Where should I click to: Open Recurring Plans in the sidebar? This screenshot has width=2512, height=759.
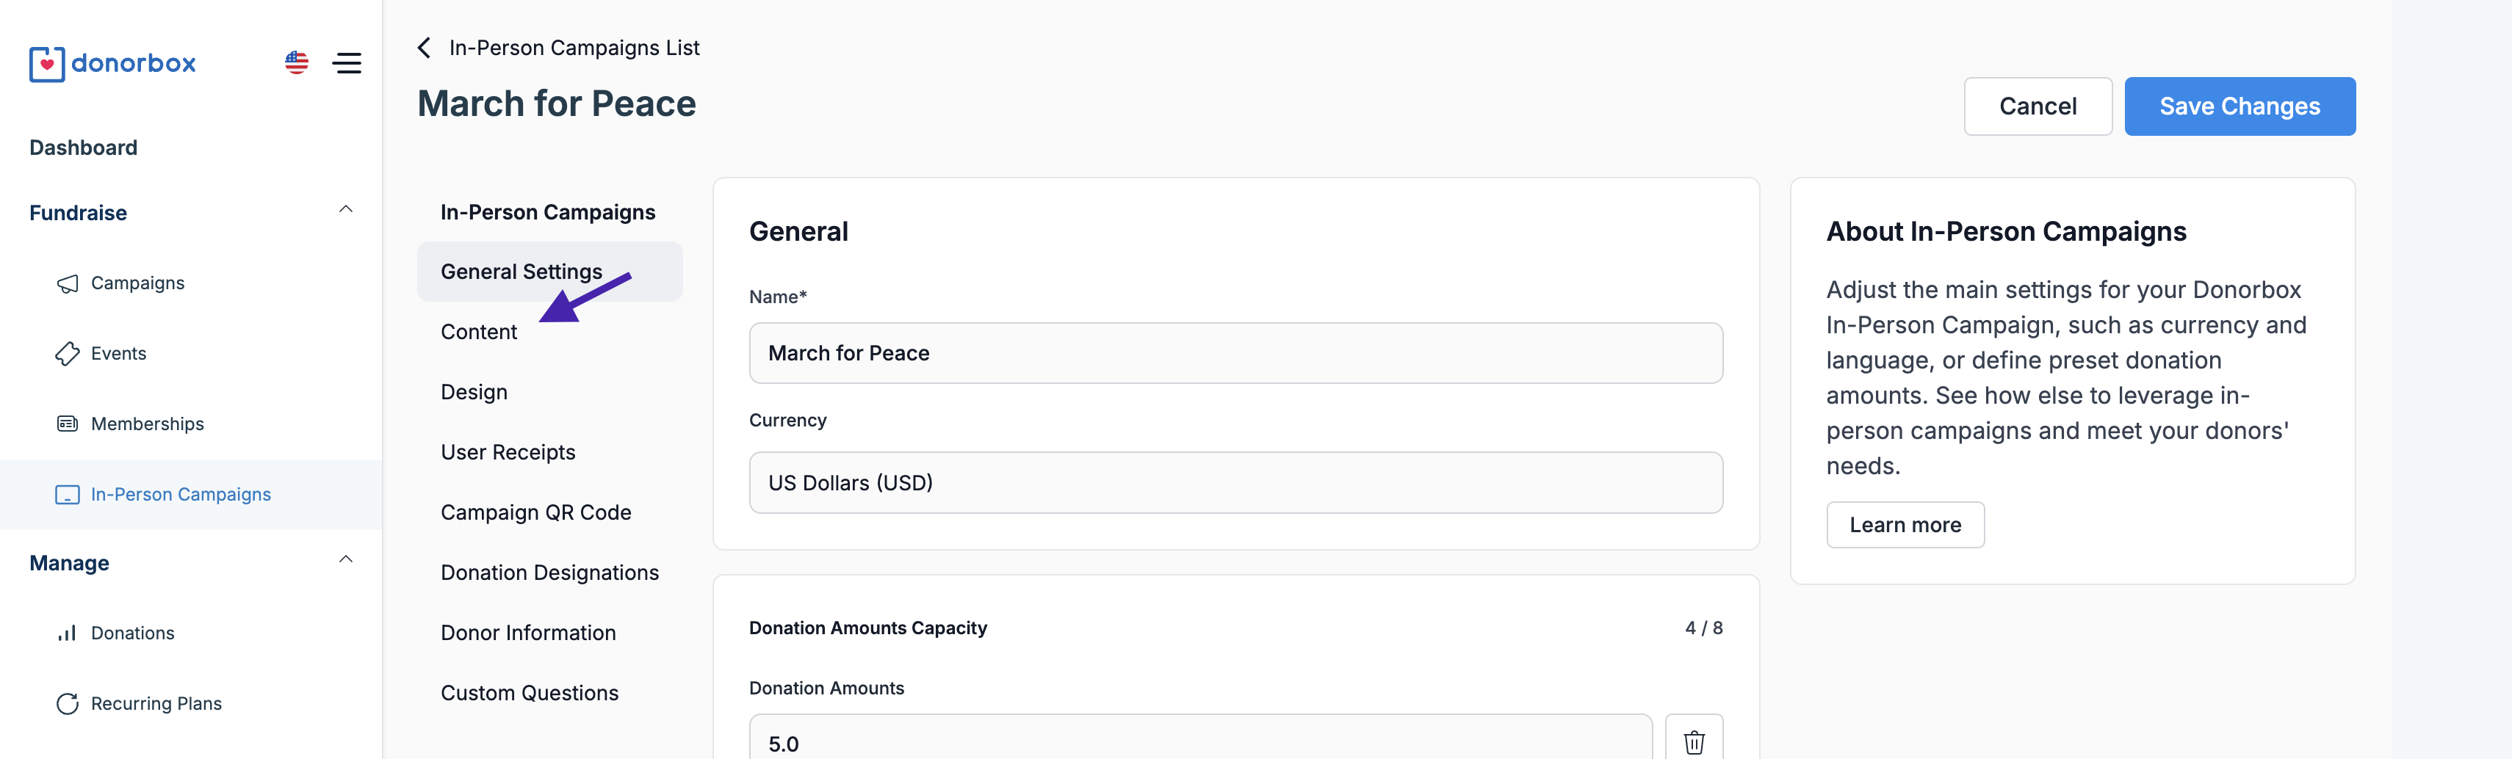pos(155,703)
